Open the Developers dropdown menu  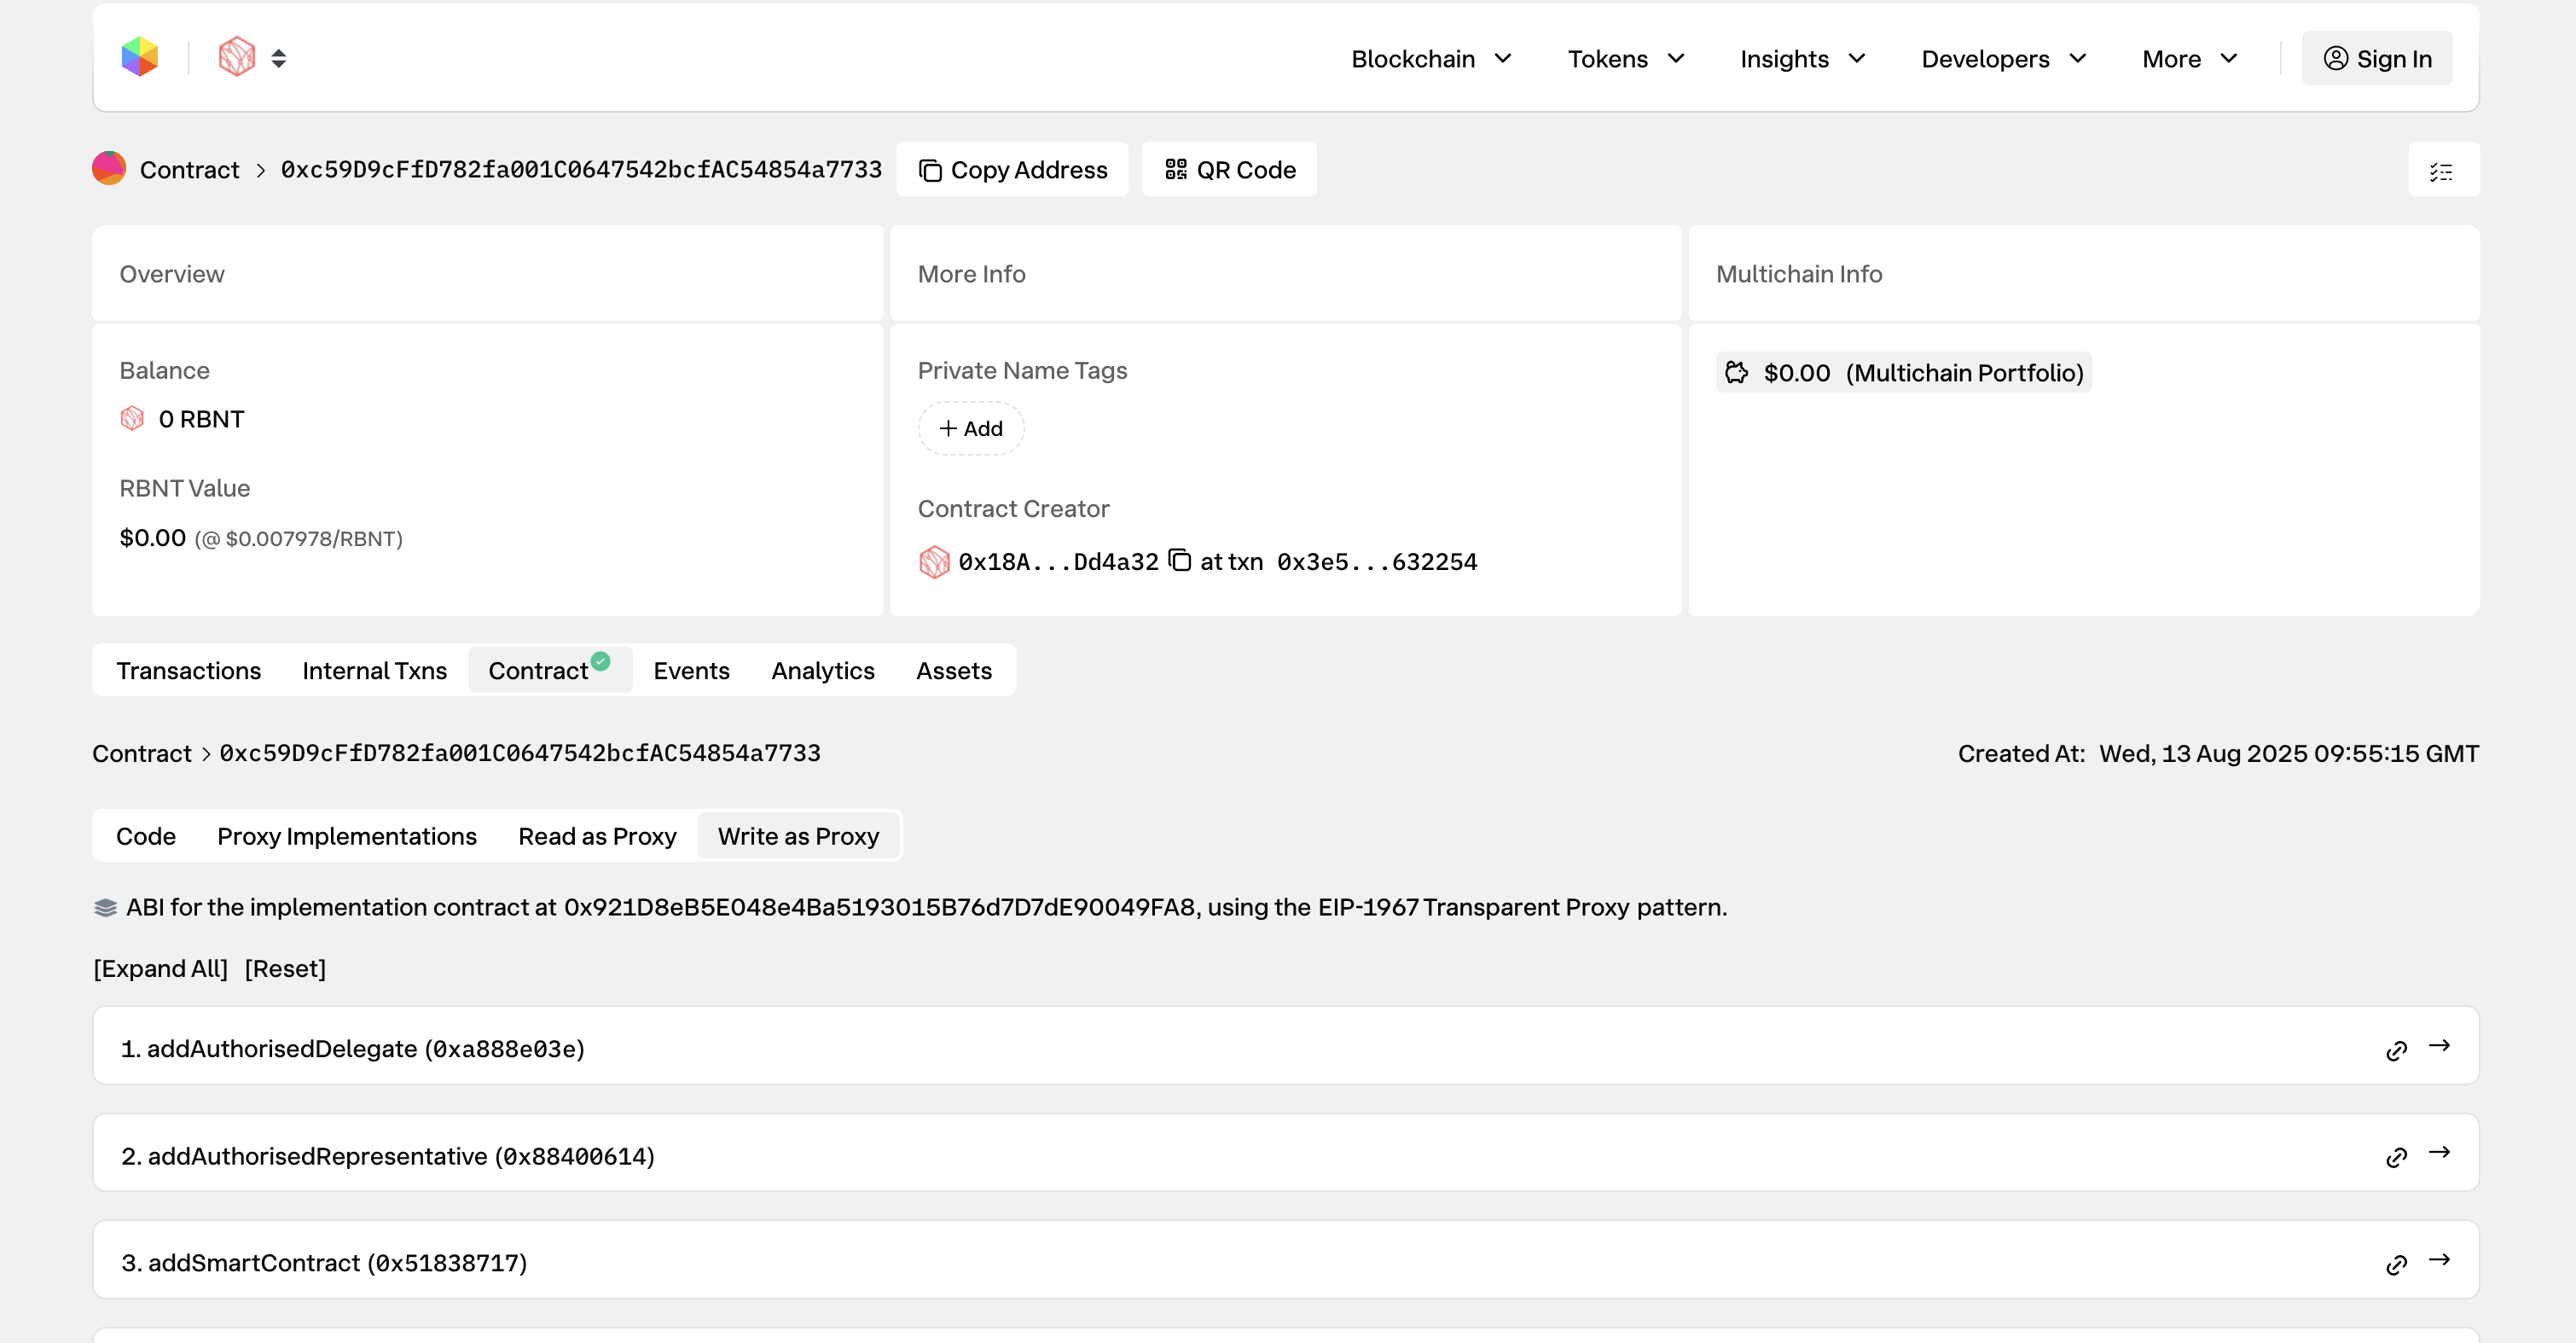(x=2001, y=58)
